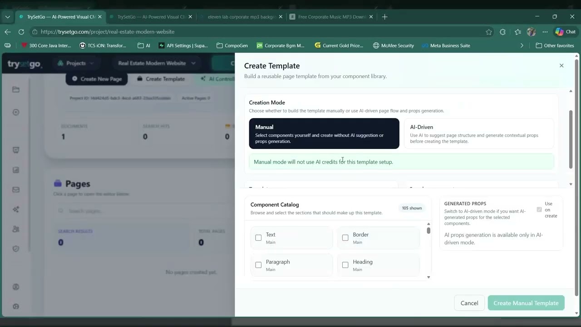This screenshot has width=581, height=327.
Task: Open TCS iON bookmark
Action: (103, 45)
